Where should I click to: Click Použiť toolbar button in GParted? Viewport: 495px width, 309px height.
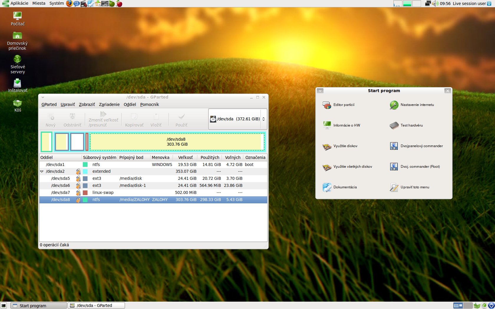pos(181,119)
